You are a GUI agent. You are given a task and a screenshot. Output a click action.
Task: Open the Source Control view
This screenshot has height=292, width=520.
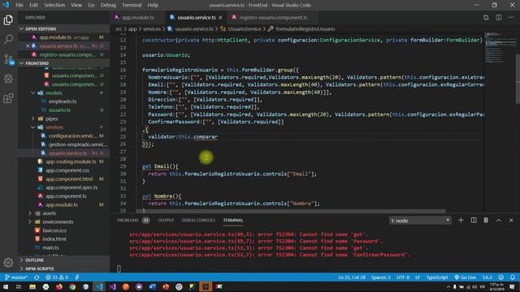tap(8, 59)
